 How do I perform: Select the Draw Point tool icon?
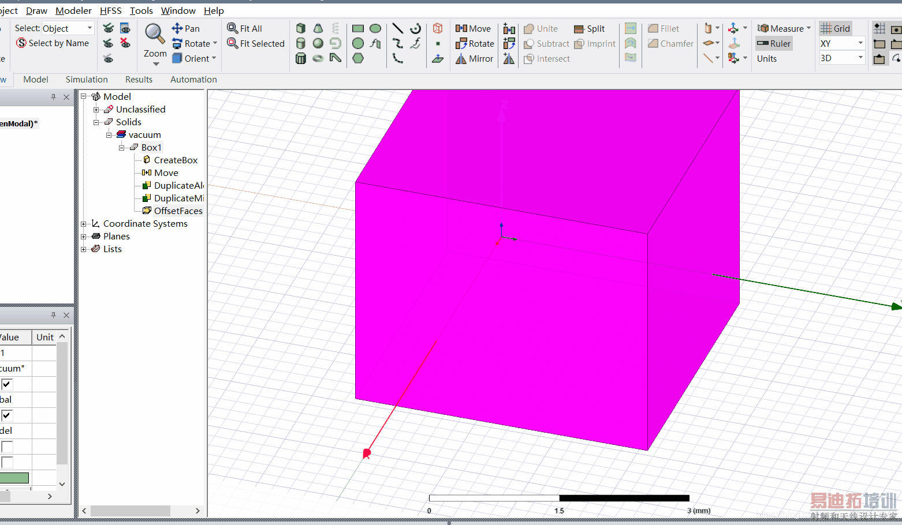(438, 43)
